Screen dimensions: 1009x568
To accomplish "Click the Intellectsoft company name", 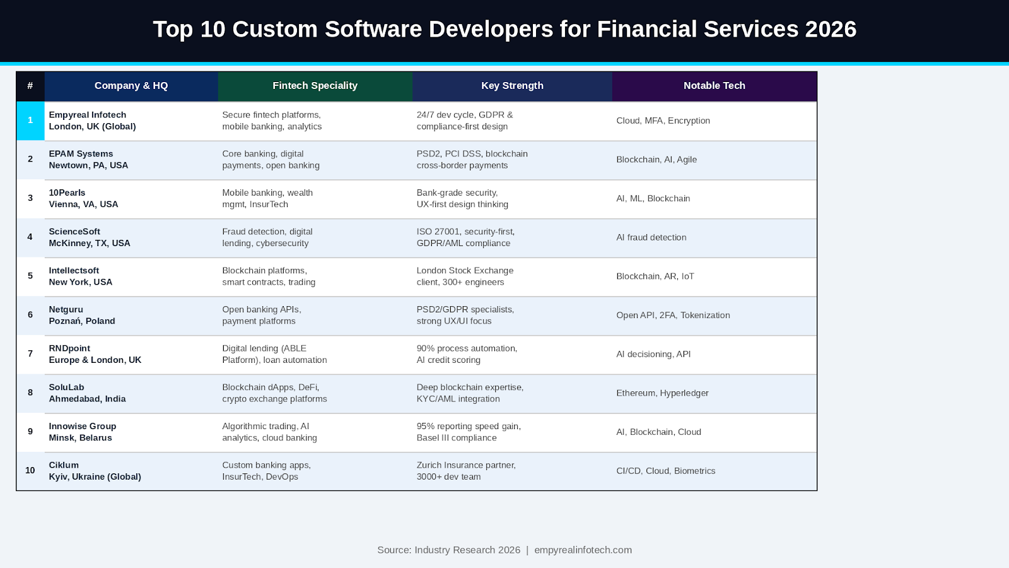I will coord(74,271).
